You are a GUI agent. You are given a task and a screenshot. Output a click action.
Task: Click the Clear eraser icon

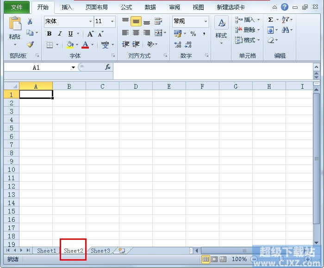(x=270, y=40)
